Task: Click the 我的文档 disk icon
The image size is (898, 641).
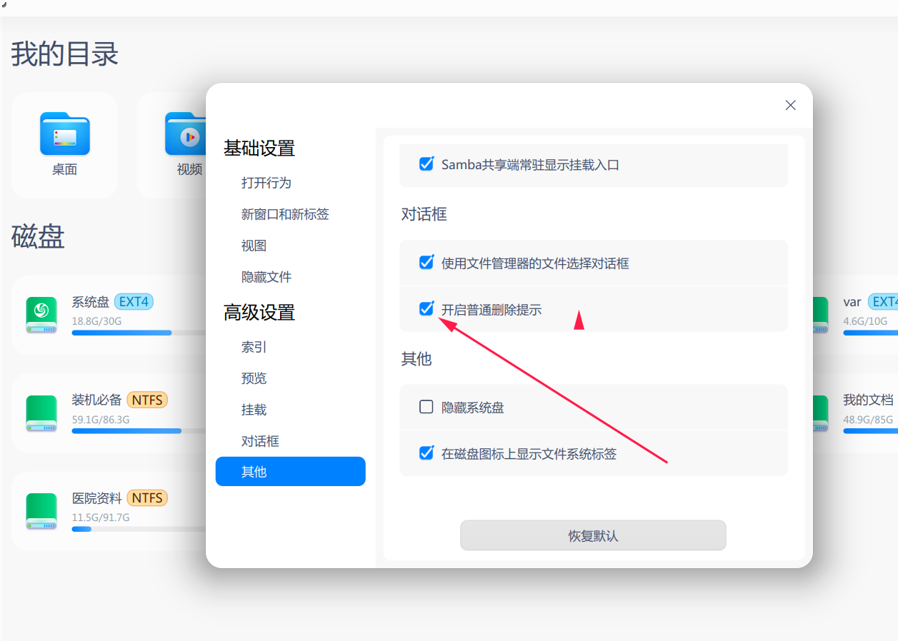Action: [x=820, y=413]
